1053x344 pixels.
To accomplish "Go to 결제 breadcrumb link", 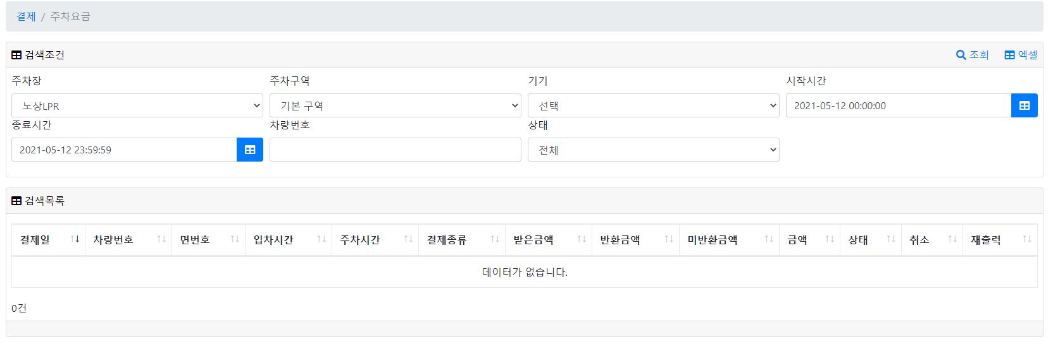I will click(x=26, y=16).
